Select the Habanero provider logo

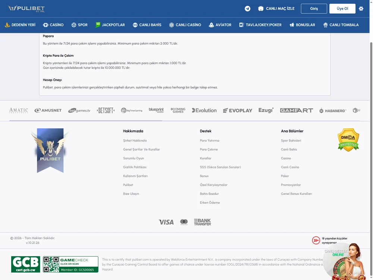coord(333,111)
